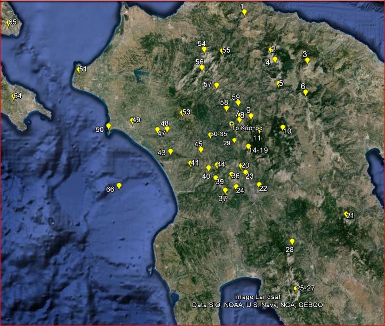Viewport: 385px width, 326px height.
Task: Select pin number 40
Action: tap(208, 168)
